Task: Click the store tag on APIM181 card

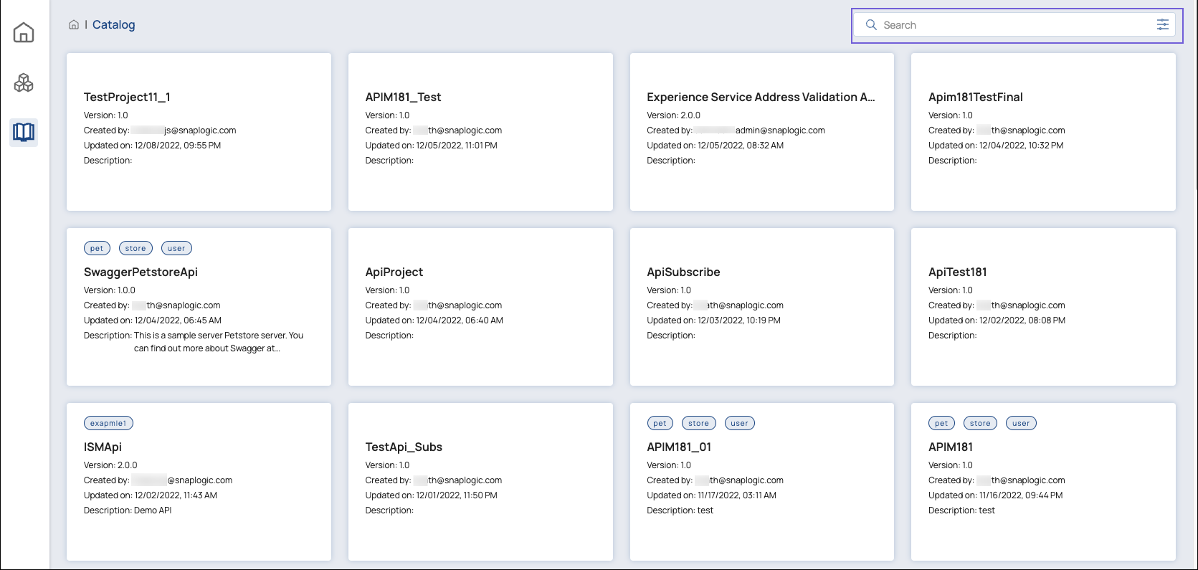Action: coord(980,423)
